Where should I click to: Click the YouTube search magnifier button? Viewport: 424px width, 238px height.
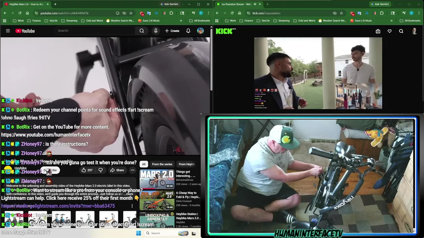coord(142,31)
